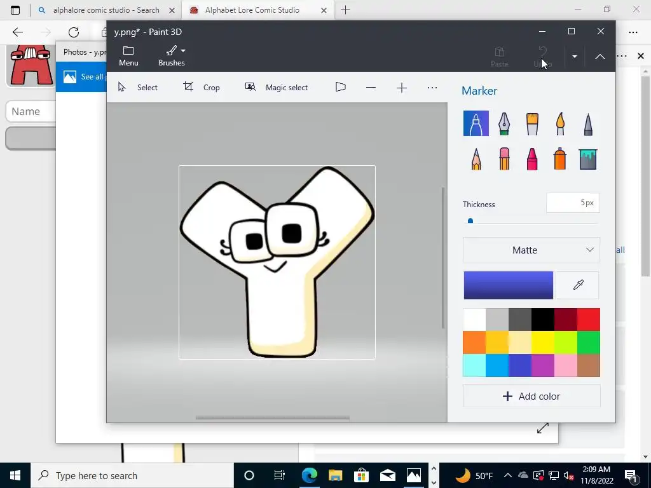Image resolution: width=651 pixels, height=488 pixels.
Task: Open Task View on the taskbar
Action: point(280,475)
